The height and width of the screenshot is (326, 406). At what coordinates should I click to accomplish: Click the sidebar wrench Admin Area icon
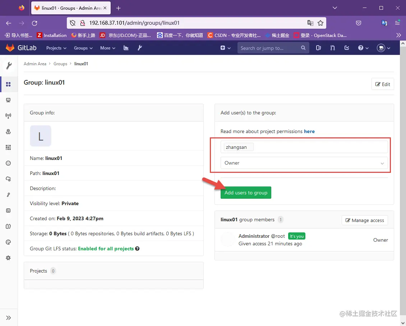tap(9, 66)
